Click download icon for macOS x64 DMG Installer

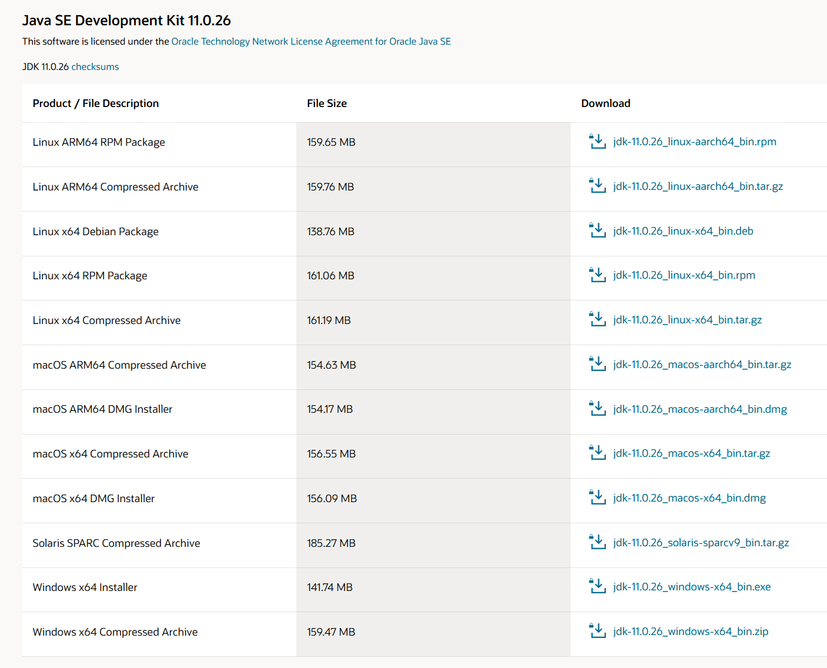pos(597,498)
